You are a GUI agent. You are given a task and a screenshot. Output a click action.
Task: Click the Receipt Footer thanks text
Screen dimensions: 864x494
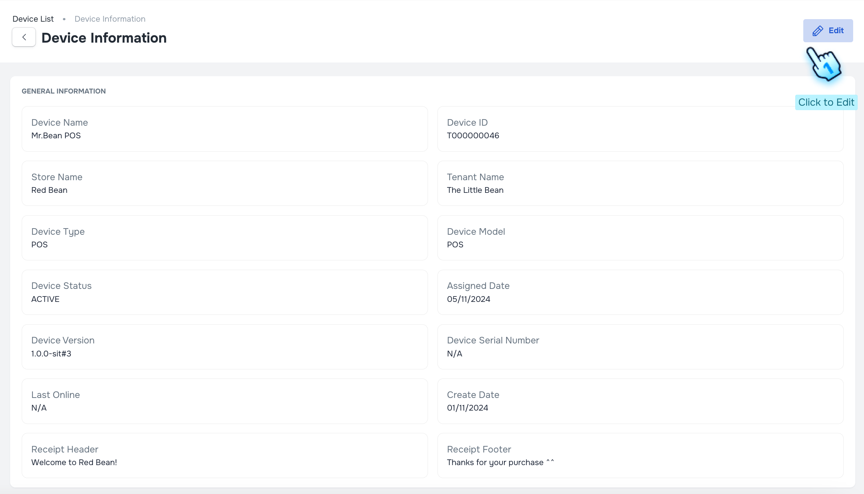click(x=500, y=463)
